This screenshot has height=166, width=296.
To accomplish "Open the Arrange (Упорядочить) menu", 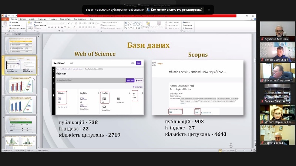I will coord(148,25).
